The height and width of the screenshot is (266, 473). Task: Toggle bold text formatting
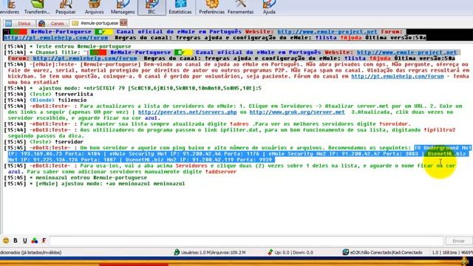16,240
